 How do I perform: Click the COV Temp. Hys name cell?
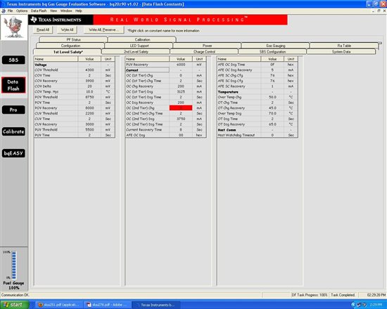pyautogui.click(x=56, y=92)
